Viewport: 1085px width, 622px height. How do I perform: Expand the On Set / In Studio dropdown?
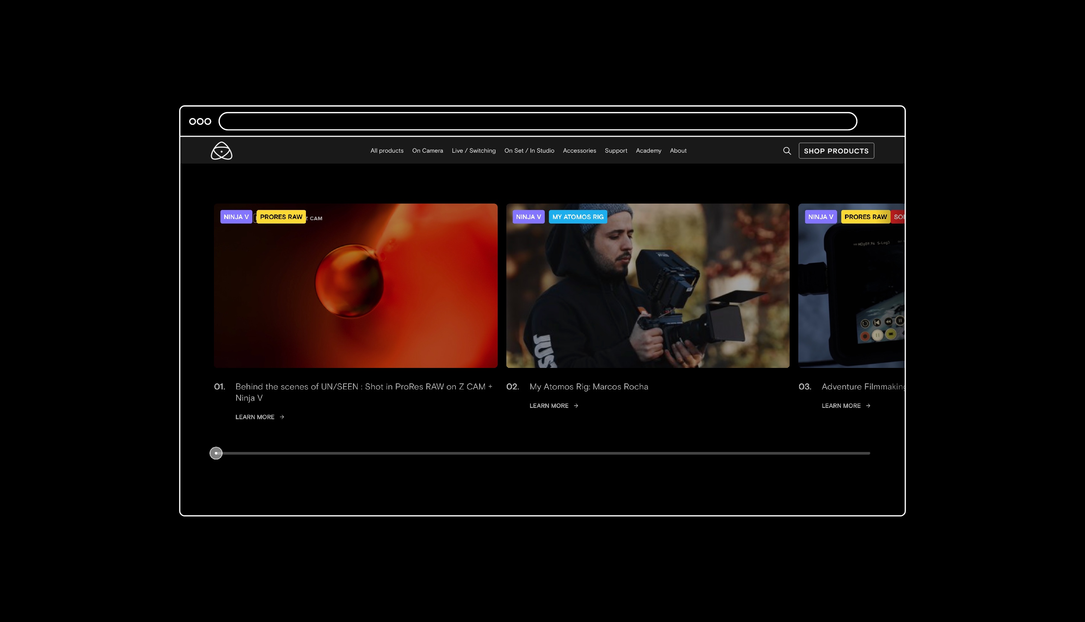point(529,150)
